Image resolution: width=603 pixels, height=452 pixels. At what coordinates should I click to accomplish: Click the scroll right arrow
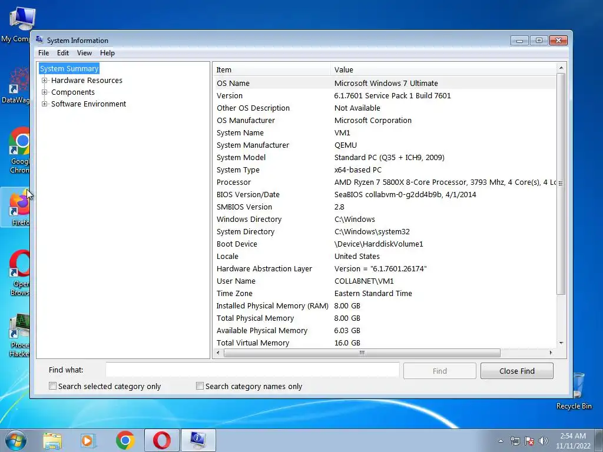(551, 353)
